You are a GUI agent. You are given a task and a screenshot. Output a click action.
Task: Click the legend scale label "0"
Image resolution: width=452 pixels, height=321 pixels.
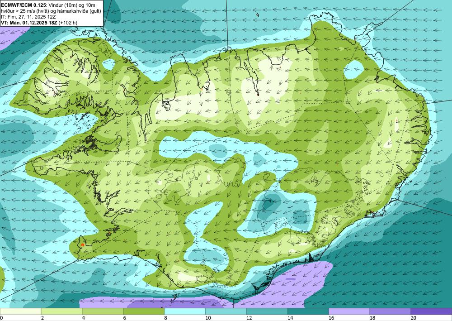point(1,318)
